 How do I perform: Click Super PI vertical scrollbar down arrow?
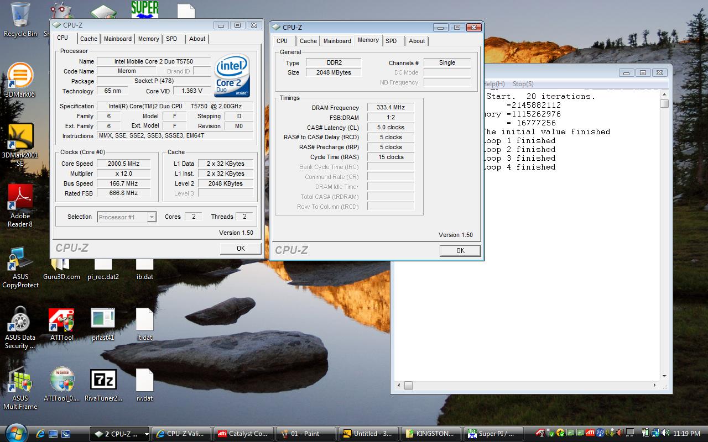point(664,376)
